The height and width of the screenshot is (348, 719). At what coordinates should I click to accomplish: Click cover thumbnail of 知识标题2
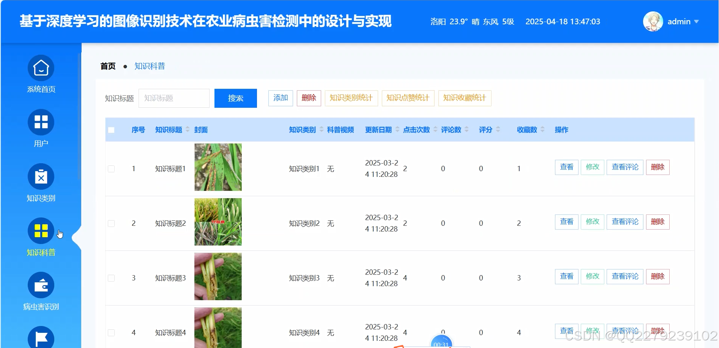click(x=218, y=222)
